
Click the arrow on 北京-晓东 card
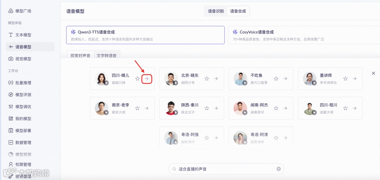(x=216, y=79)
